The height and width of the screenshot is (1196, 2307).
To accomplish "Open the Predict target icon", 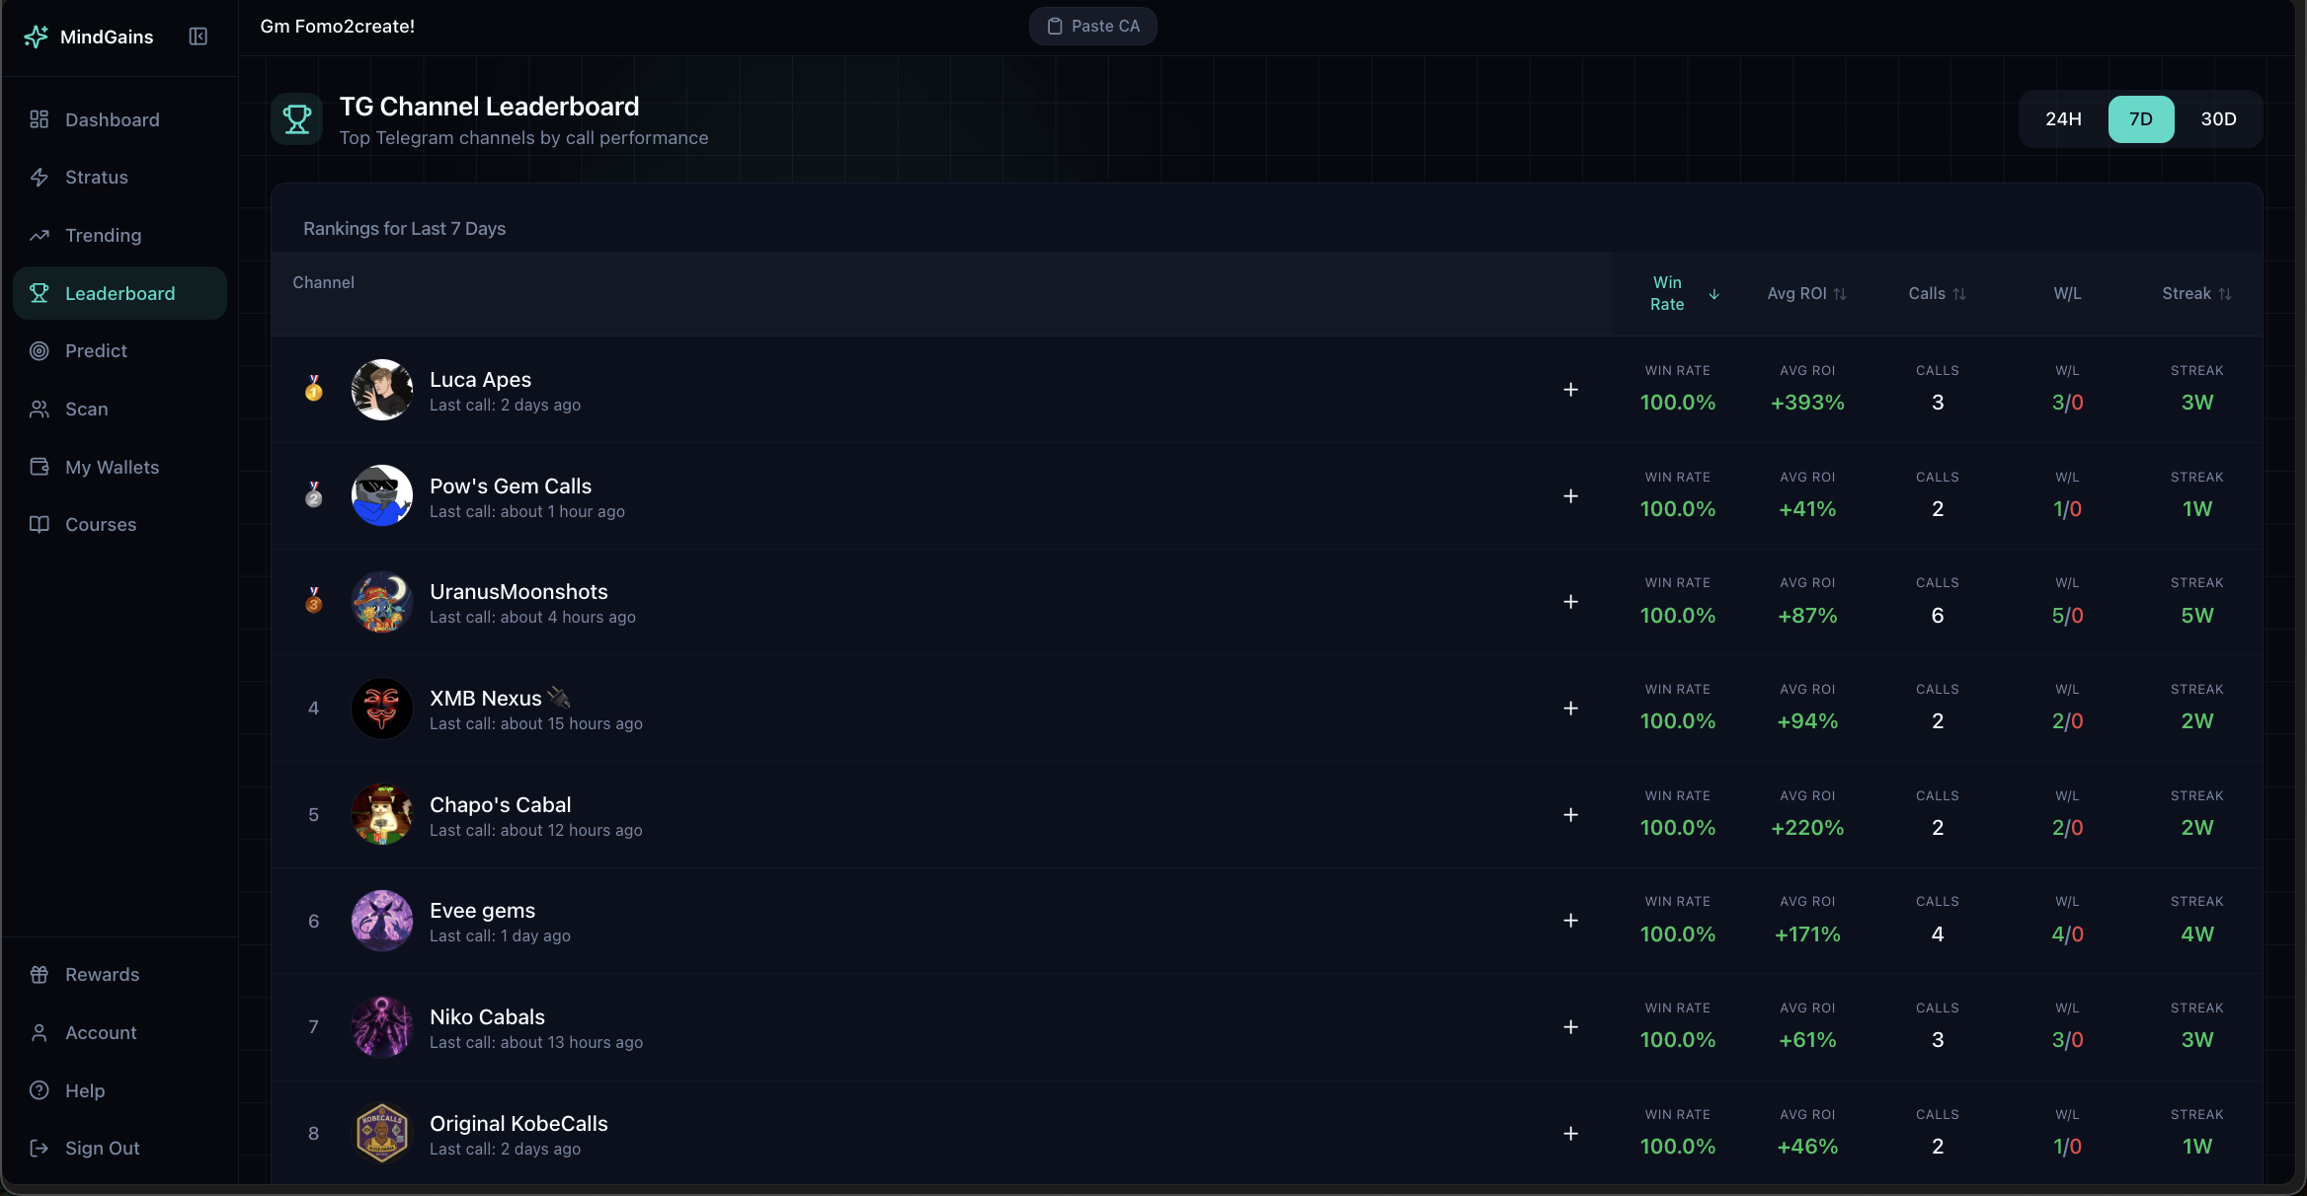I will [40, 350].
